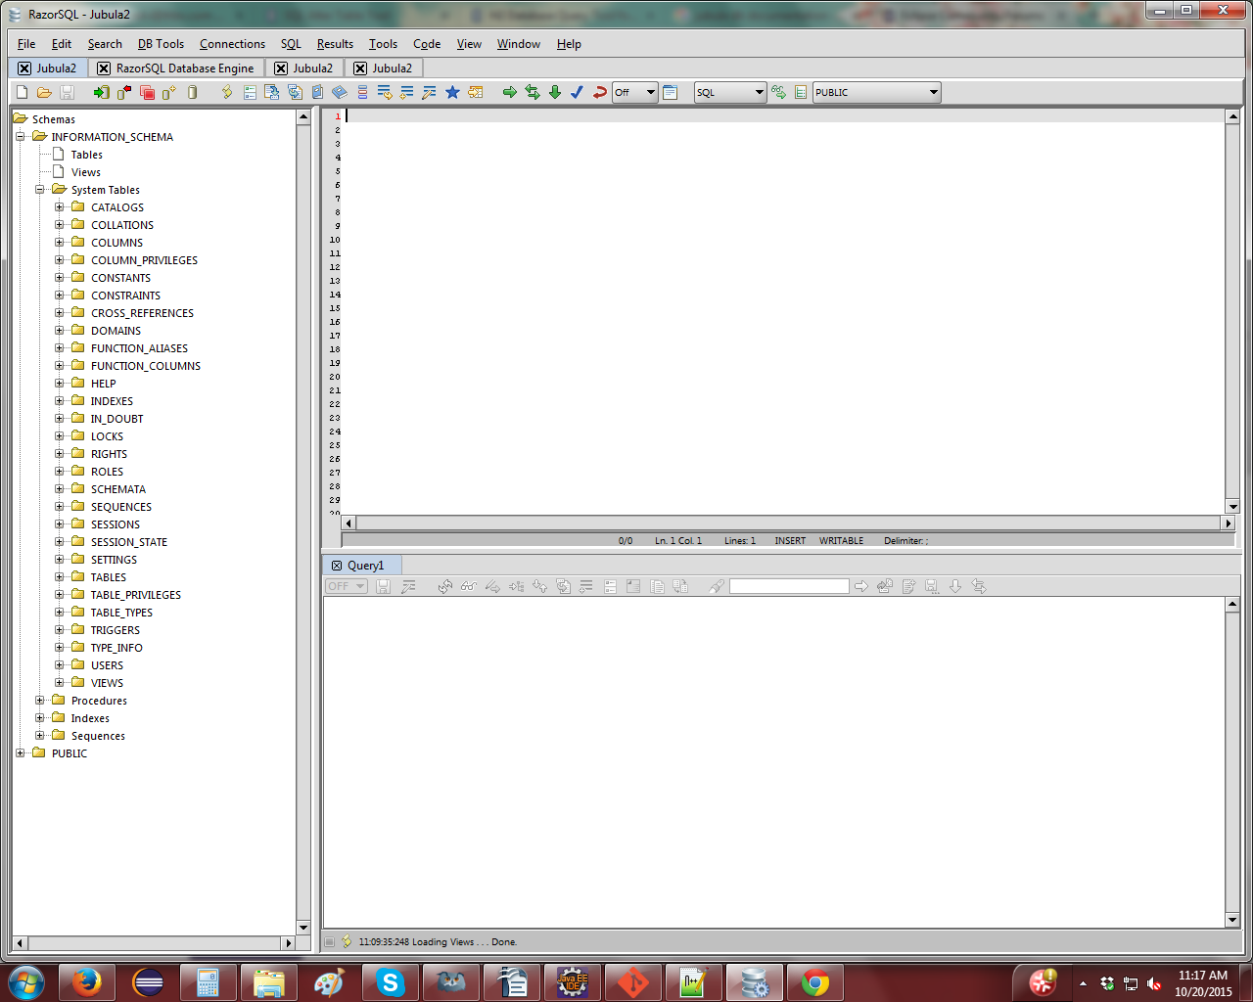Viewport: 1253px width, 1002px height.
Task: Expand the COLUMNS table node
Action: click(x=60, y=243)
